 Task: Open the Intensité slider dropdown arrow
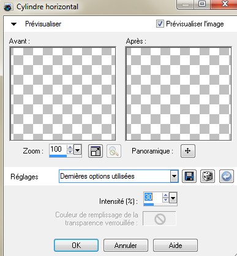173,198
